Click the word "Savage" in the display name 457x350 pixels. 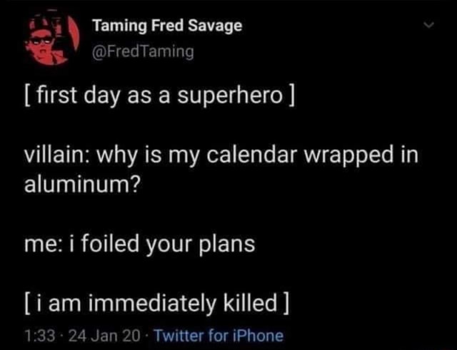[216, 26]
